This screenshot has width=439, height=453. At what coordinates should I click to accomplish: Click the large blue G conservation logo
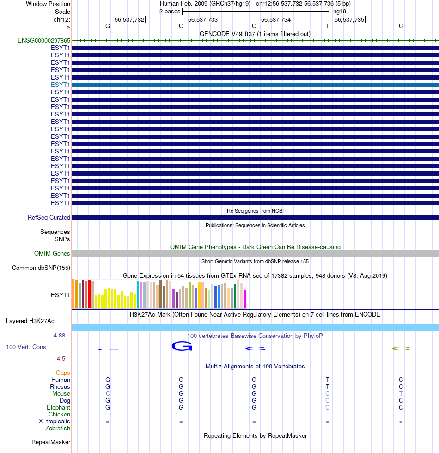pyautogui.click(x=182, y=346)
